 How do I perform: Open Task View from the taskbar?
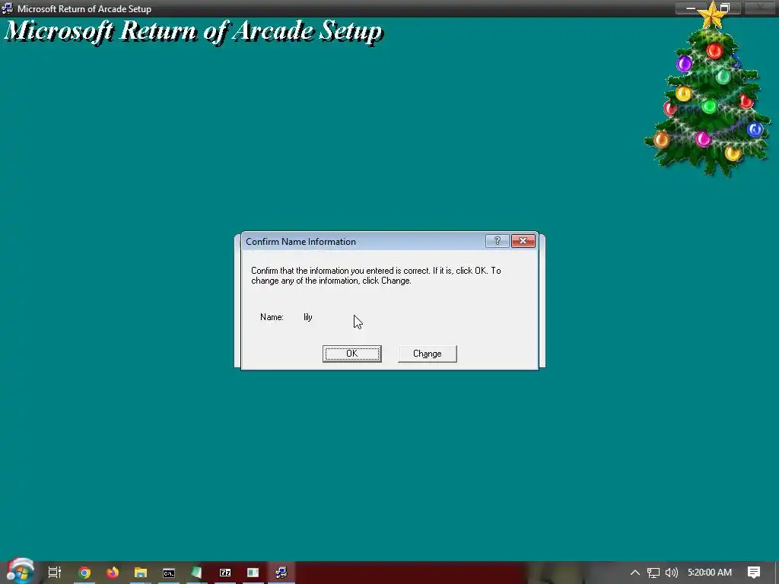[x=55, y=573]
